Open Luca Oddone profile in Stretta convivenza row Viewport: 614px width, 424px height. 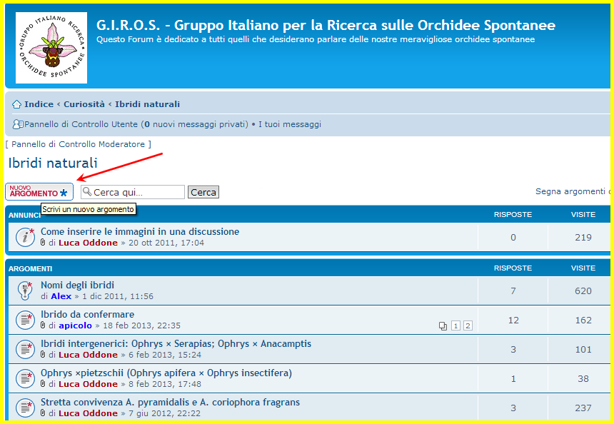[x=88, y=413]
